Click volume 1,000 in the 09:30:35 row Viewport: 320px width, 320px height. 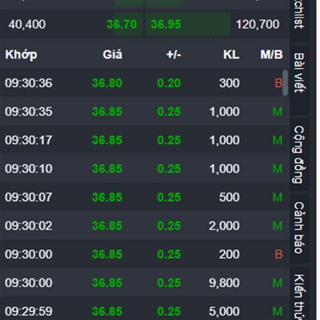pos(225,111)
